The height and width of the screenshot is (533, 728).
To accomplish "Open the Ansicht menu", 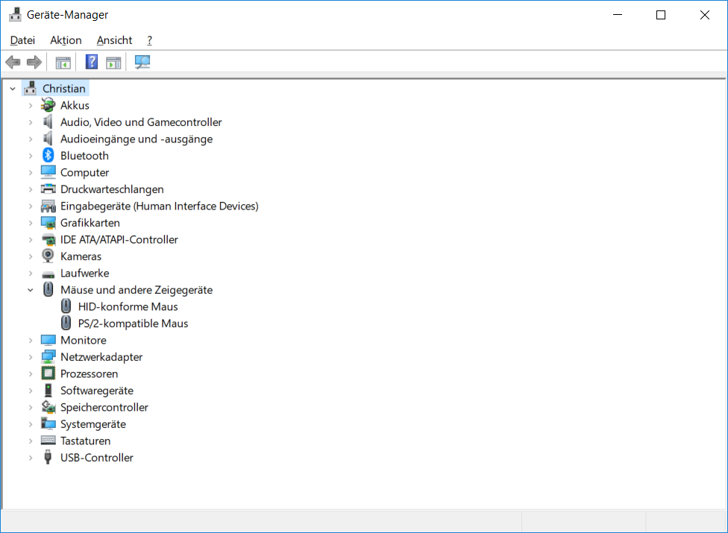I will pyautogui.click(x=114, y=40).
